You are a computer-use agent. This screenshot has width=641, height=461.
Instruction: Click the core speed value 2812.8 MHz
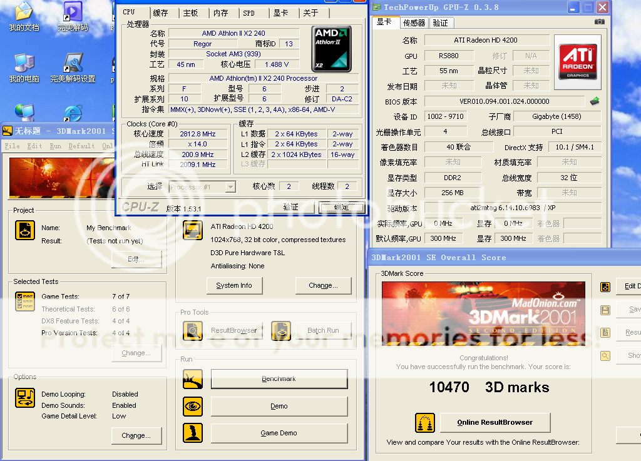(x=198, y=134)
